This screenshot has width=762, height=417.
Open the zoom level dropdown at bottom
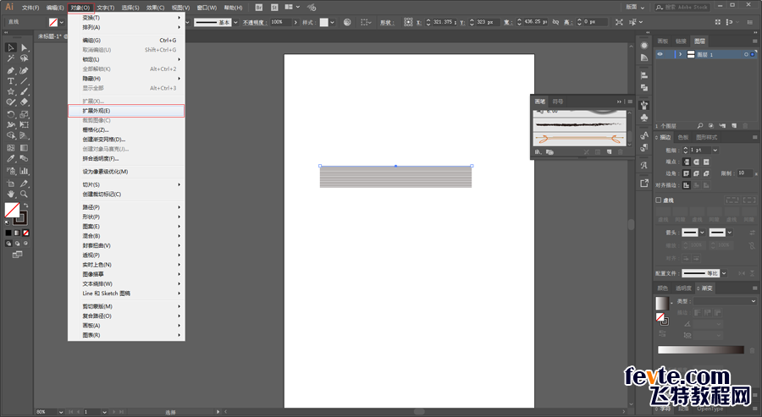tap(61, 412)
